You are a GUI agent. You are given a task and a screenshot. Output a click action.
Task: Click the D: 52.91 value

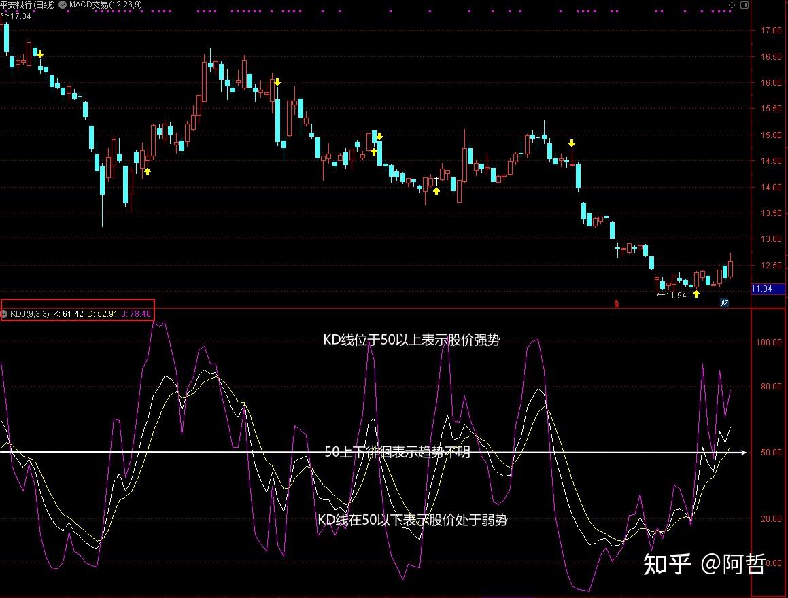tap(102, 314)
